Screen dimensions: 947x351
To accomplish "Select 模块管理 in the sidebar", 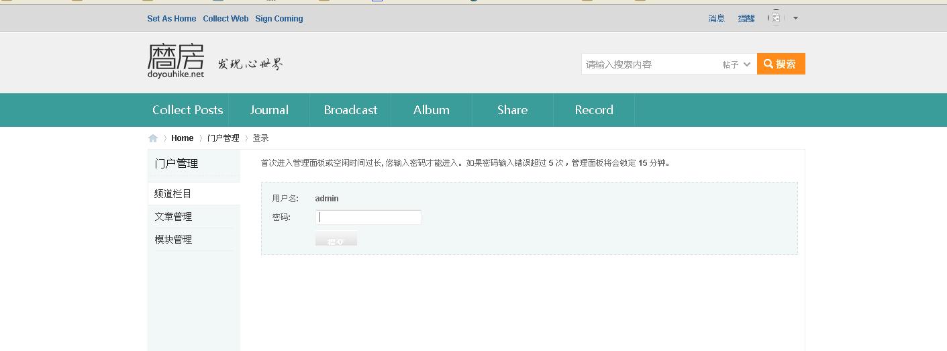I will (x=194, y=239).
